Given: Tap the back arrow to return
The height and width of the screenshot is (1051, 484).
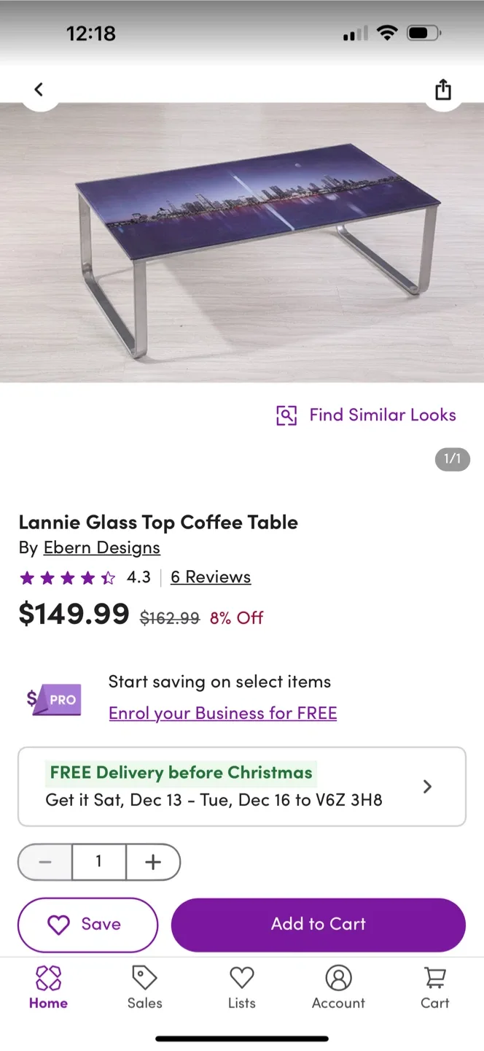Looking at the screenshot, I should (x=39, y=88).
